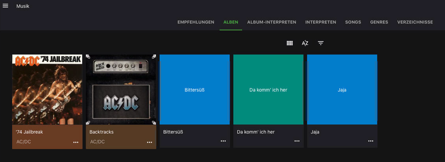
Task: Switch to the Genres tab
Action: pyautogui.click(x=379, y=22)
